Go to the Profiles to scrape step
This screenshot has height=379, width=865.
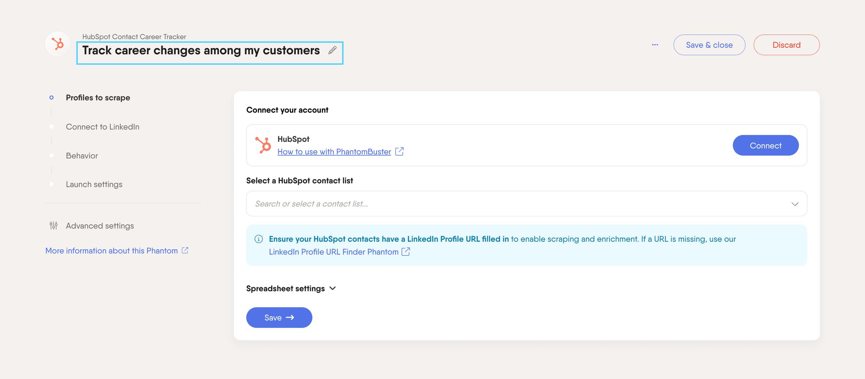98,98
